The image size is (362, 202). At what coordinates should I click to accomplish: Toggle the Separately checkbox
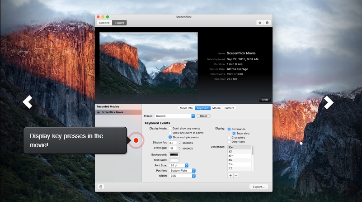coord(234,133)
